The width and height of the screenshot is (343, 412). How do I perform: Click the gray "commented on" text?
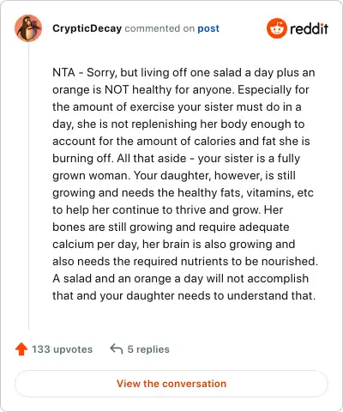[159, 28]
